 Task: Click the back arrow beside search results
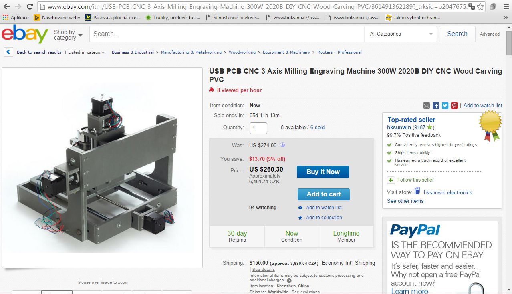[x=9, y=52]
